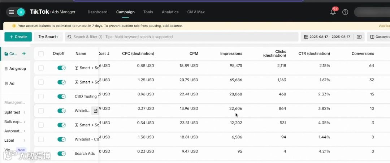
Task: Click the user avatar circle
Action: [x=21, y=12]
